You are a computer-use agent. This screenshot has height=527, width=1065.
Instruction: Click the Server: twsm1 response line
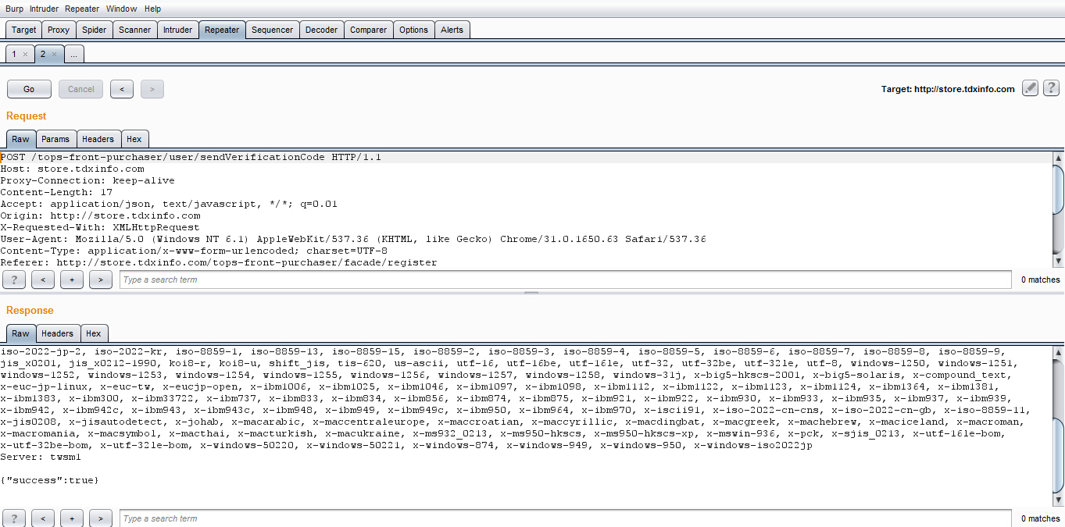tap(41, 457)
